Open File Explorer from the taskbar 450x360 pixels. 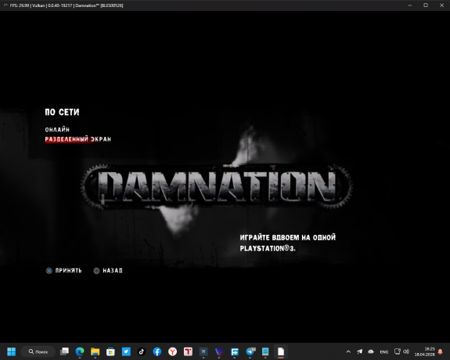click(95, 351)
